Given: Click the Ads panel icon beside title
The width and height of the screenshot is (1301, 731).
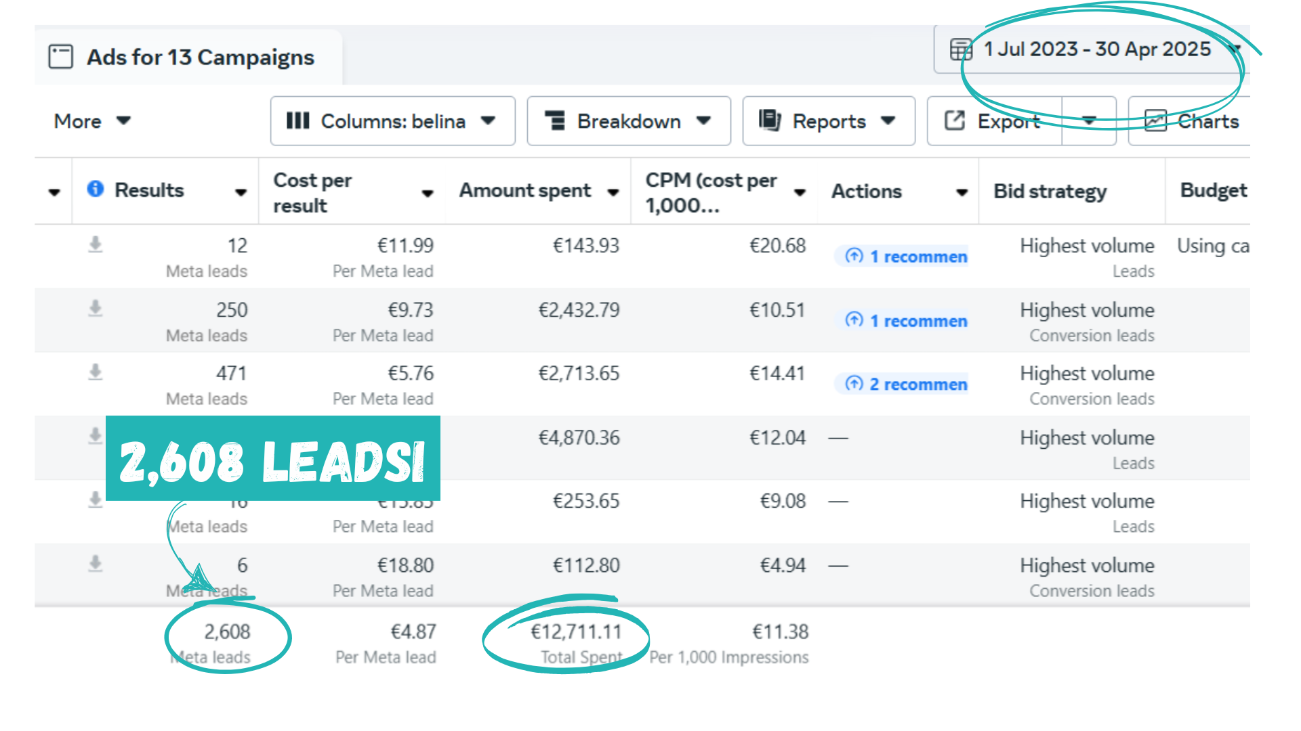Looking at the screenshot, I should (x=60, y=57).
